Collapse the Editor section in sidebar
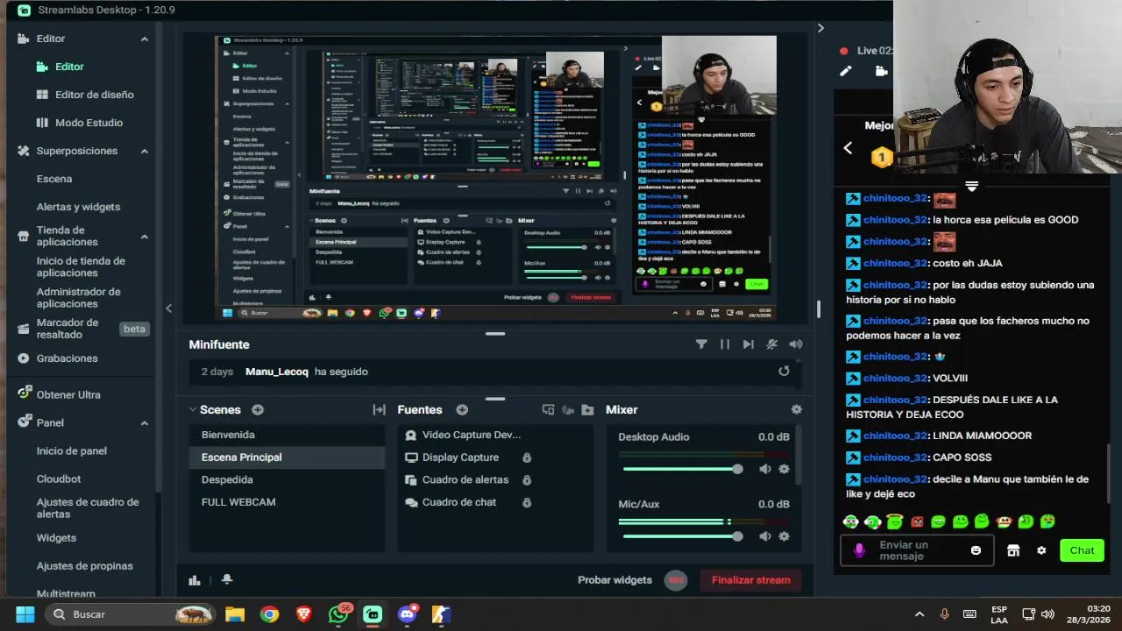This screenshot has height=631, width=1122. click(145, 39)
